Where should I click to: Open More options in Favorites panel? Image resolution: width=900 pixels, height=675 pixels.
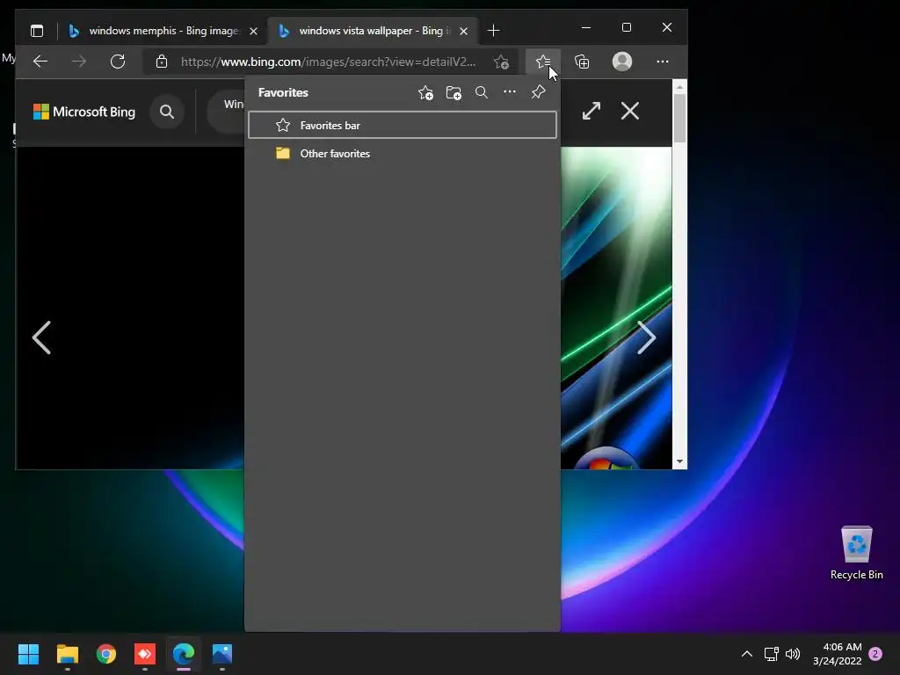pyautogui.click(x=510, y=91)
